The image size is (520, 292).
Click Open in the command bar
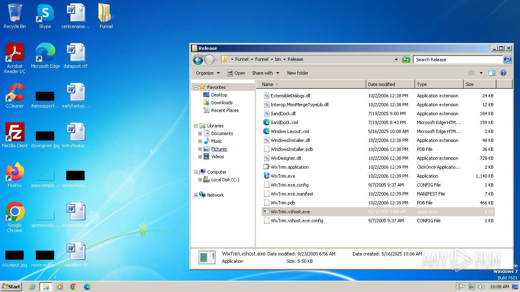point(236,73)
